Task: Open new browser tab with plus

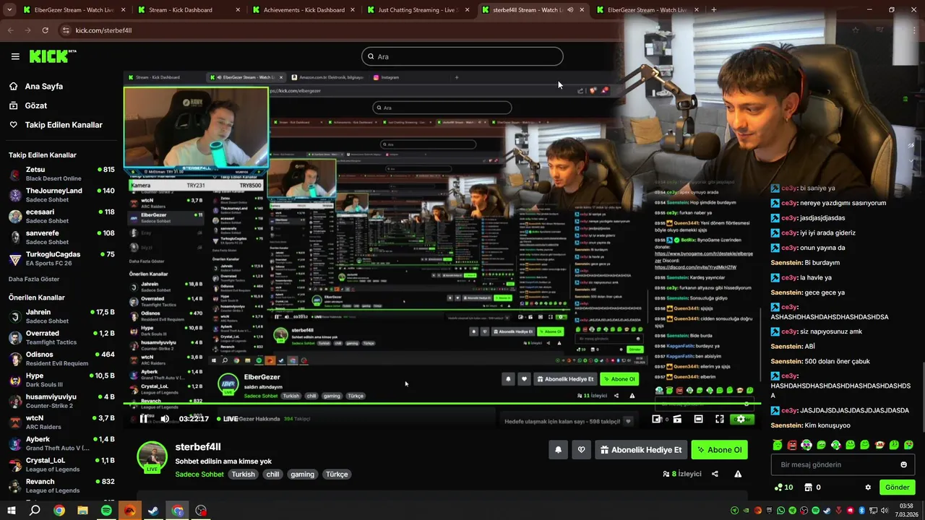Action: click(x=713, y=10)
